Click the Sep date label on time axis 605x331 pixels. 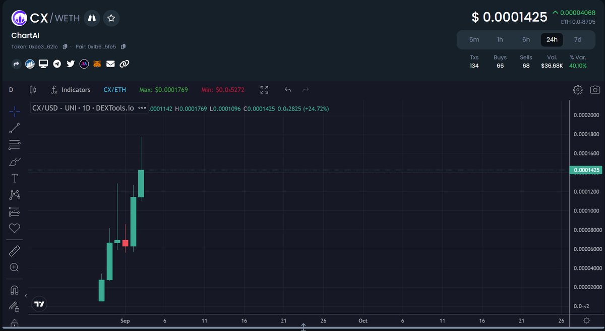126,321
